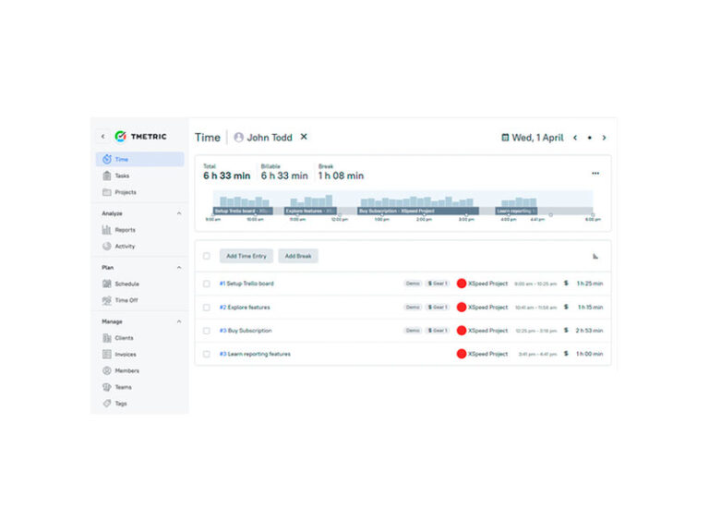Viewport: 709px width, 532px height.
Task: Open the three-dots timeline options menu
Action: click(595, 174)
